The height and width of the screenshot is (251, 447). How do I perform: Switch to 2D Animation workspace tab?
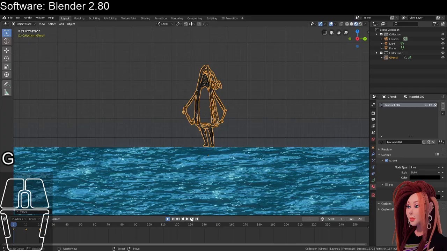(x=229, y=18)
